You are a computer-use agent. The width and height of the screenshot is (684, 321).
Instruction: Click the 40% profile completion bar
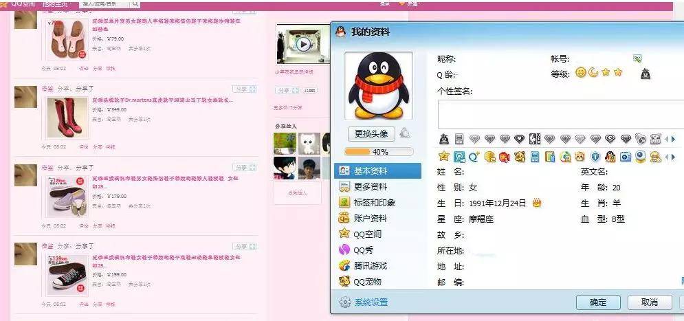tap(379, 152)
